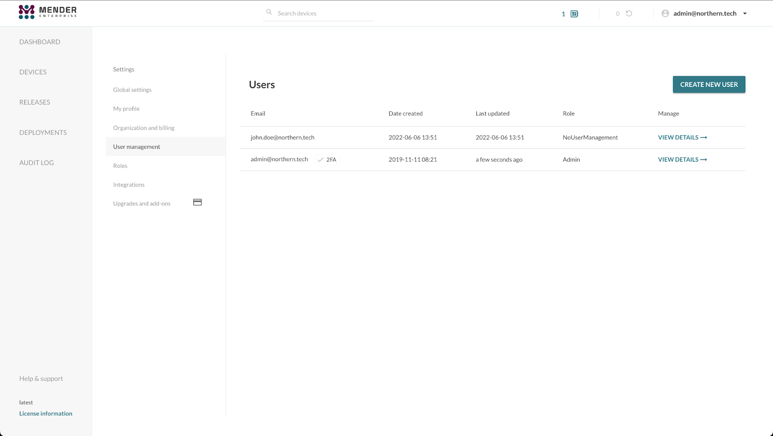This screenshot has height=436, width=773.
Task: Select the Roles settings page
Action: coord(120,165)
